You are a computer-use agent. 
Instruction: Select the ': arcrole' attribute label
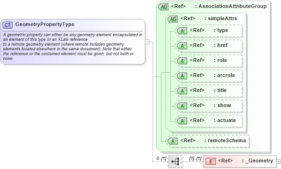click(x=224, y=76)
